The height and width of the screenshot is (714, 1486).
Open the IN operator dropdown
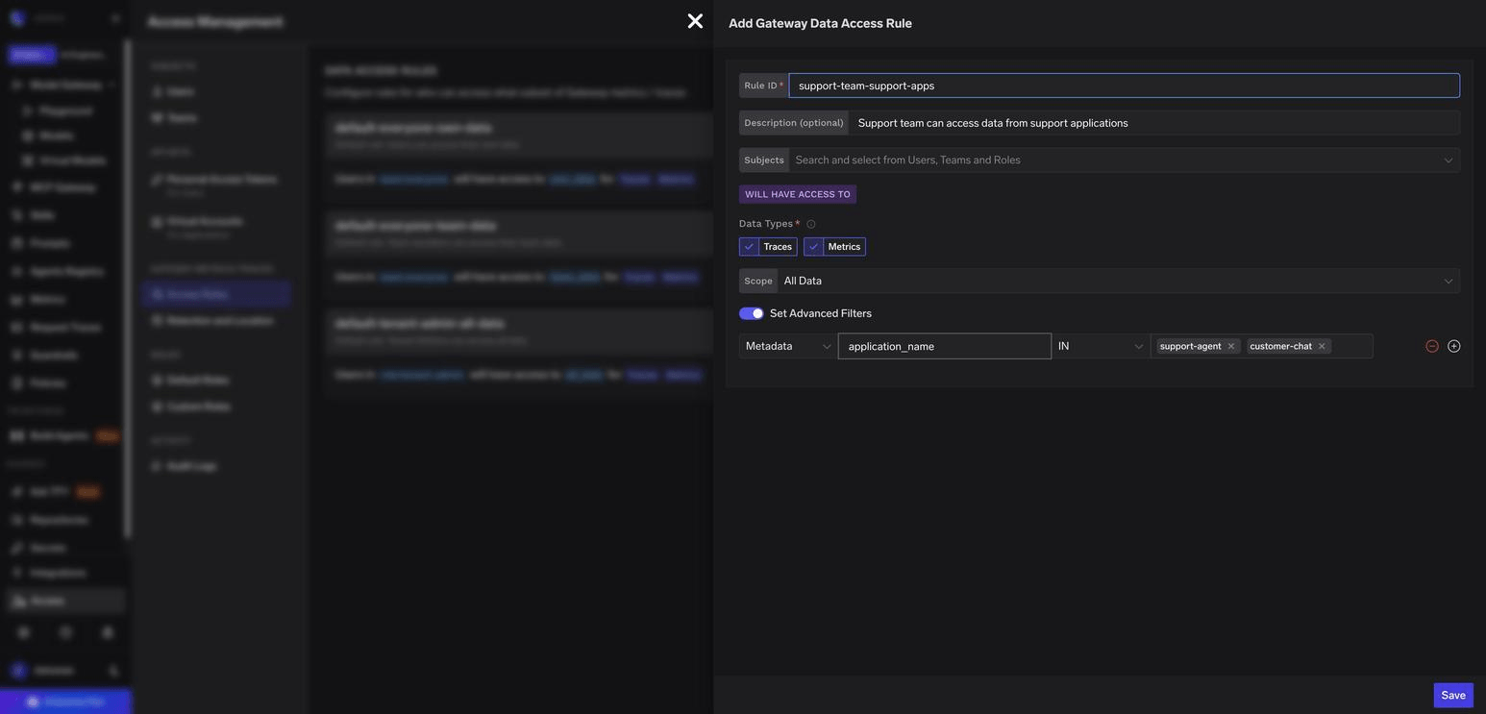(1101, 346)
